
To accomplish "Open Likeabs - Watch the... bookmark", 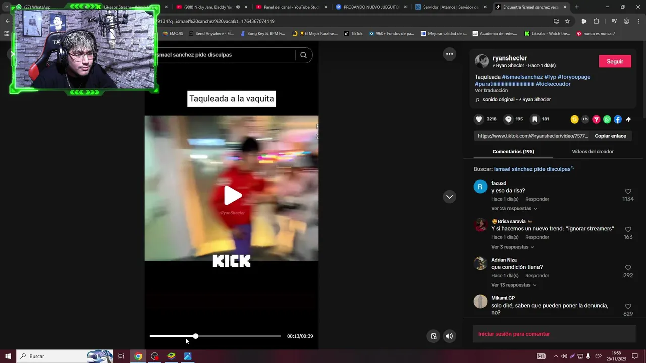I will [x=547, y=34].
